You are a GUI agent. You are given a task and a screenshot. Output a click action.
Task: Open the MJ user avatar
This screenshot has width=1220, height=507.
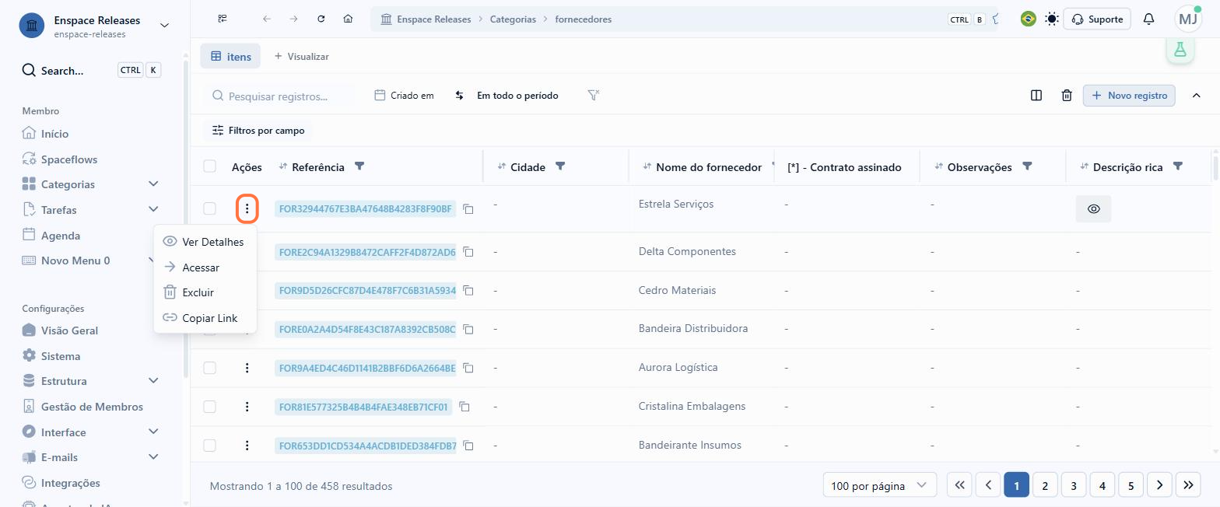click(1188, 19)
